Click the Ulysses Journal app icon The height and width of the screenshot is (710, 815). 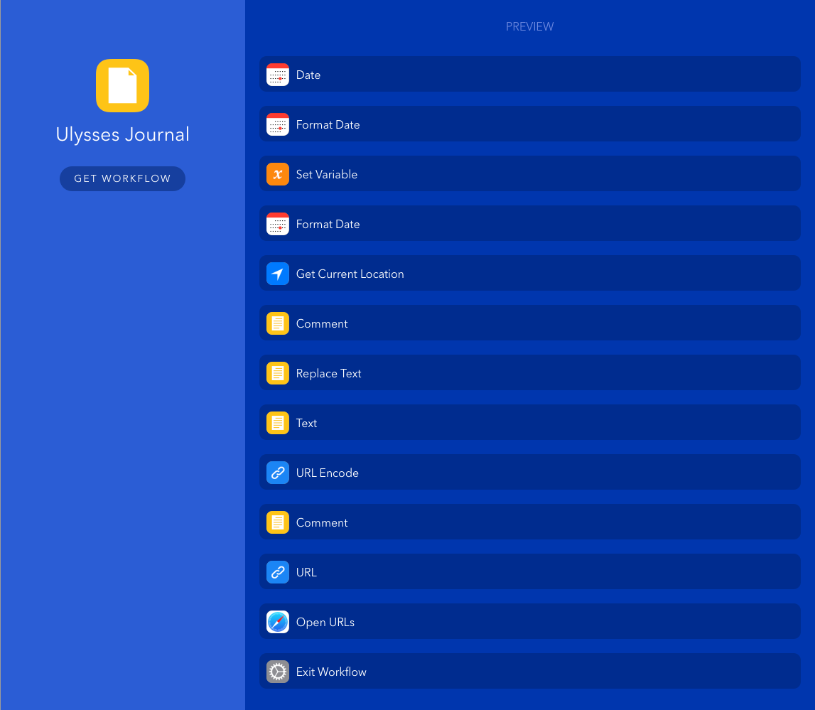pyautogui.click(x=122, y=85)
